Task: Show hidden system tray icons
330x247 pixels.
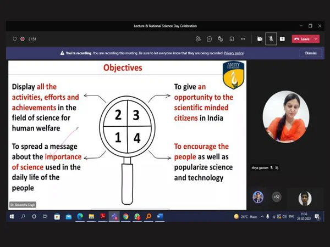Action: tap(262, 217)
